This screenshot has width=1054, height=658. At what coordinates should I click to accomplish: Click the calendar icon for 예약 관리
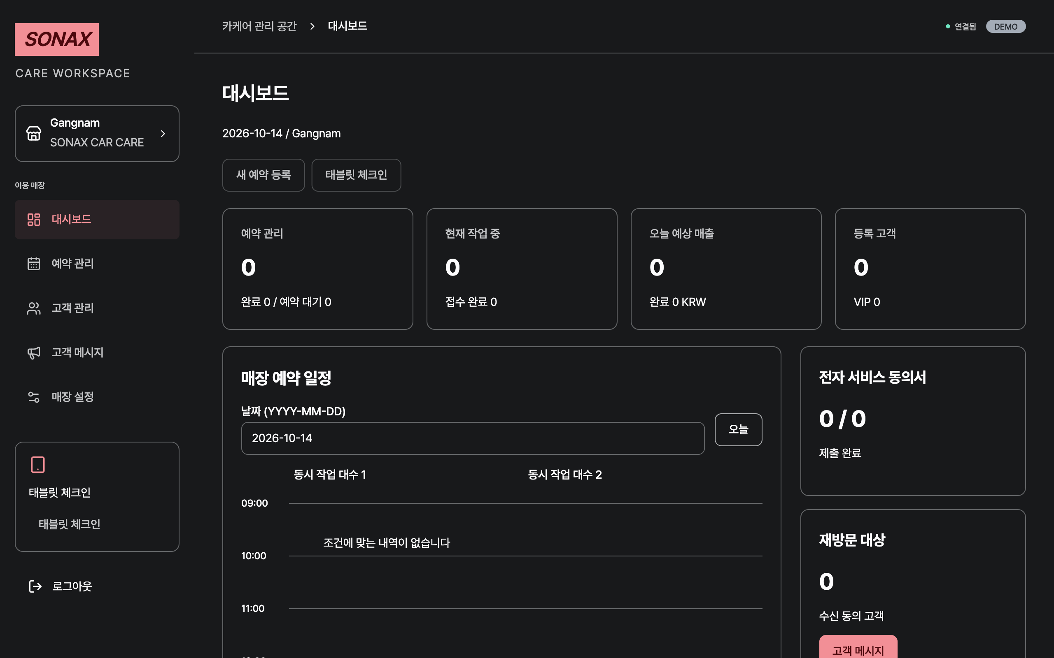coord(33,264)
